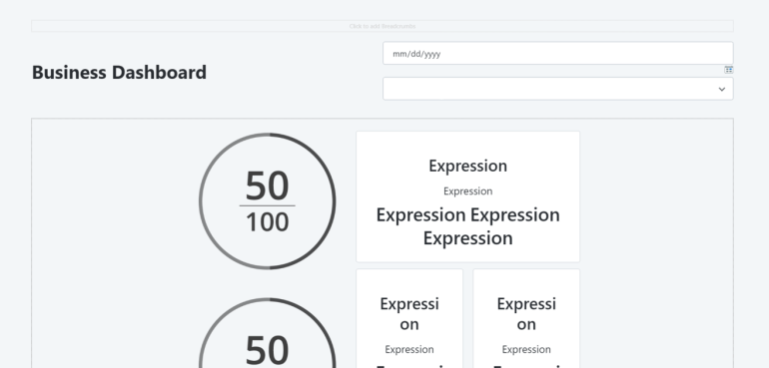Click the mm/dd/yyyy date input field
Viewport: 769px width, 368px height.
click(558, 53)
